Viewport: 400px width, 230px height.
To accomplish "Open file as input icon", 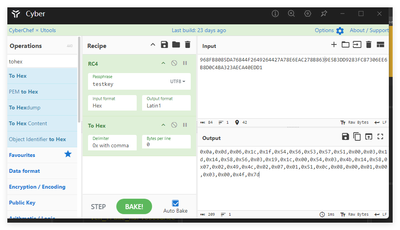I will coord(357,45).
